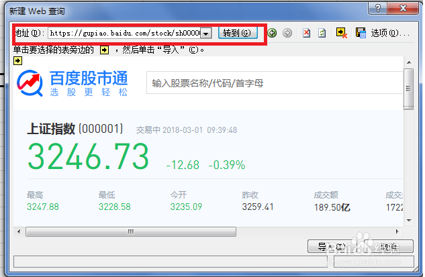Close the 新建 Web 查询 dialog

click(x=403, y=8)
